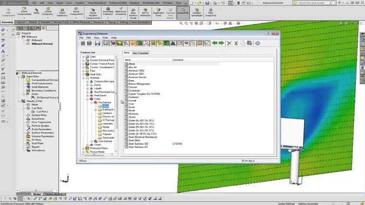This screenshot has width=365, height=205.
Task: Click the green left arrow in database toolbar
Action: [x=215, y=43]
